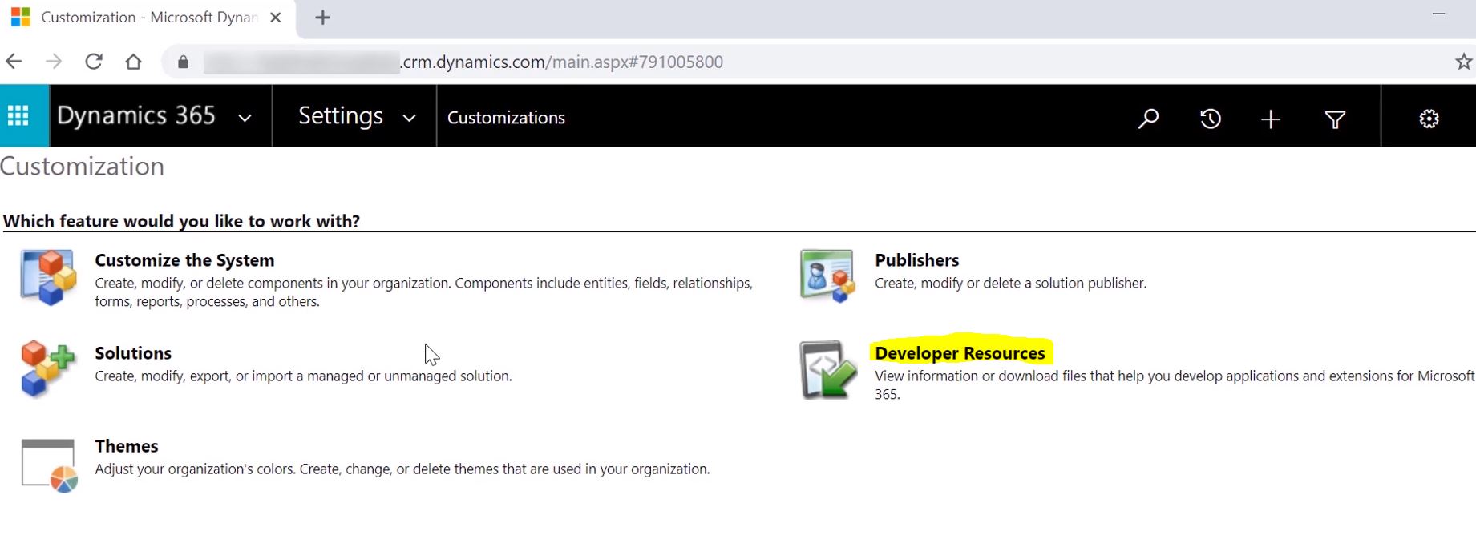Click the Publishers icon
Screen dimensions: 1476x539
[827, 276]
